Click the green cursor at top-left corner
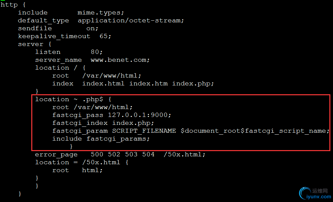 [x=3, y=0]
